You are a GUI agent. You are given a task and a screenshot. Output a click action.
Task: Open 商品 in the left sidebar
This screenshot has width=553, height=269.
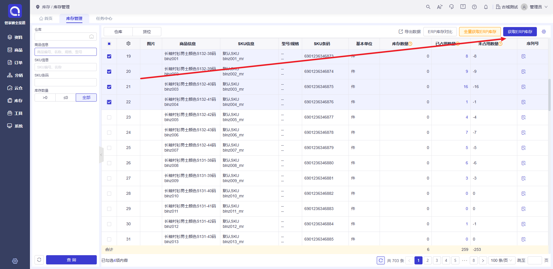(15, 50)
